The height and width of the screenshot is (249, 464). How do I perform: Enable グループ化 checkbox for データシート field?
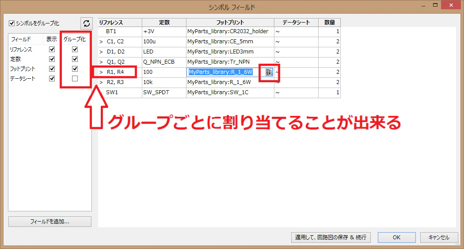click(x=75, y=78)
